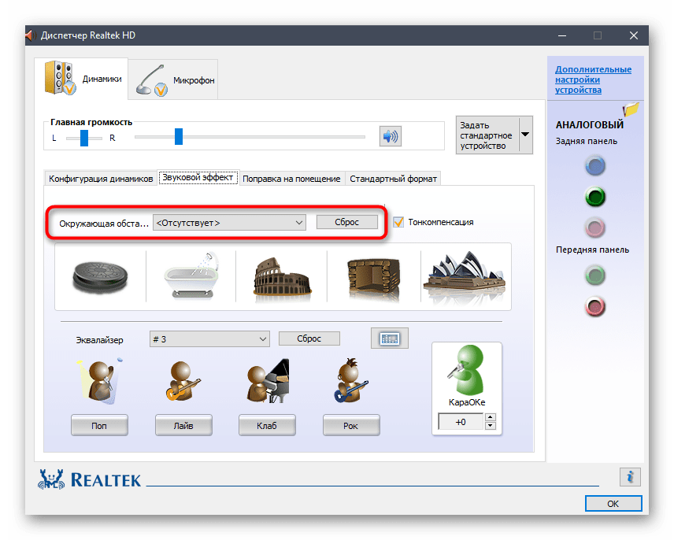Click the mute speaker volume icon

tap(390, 137)
